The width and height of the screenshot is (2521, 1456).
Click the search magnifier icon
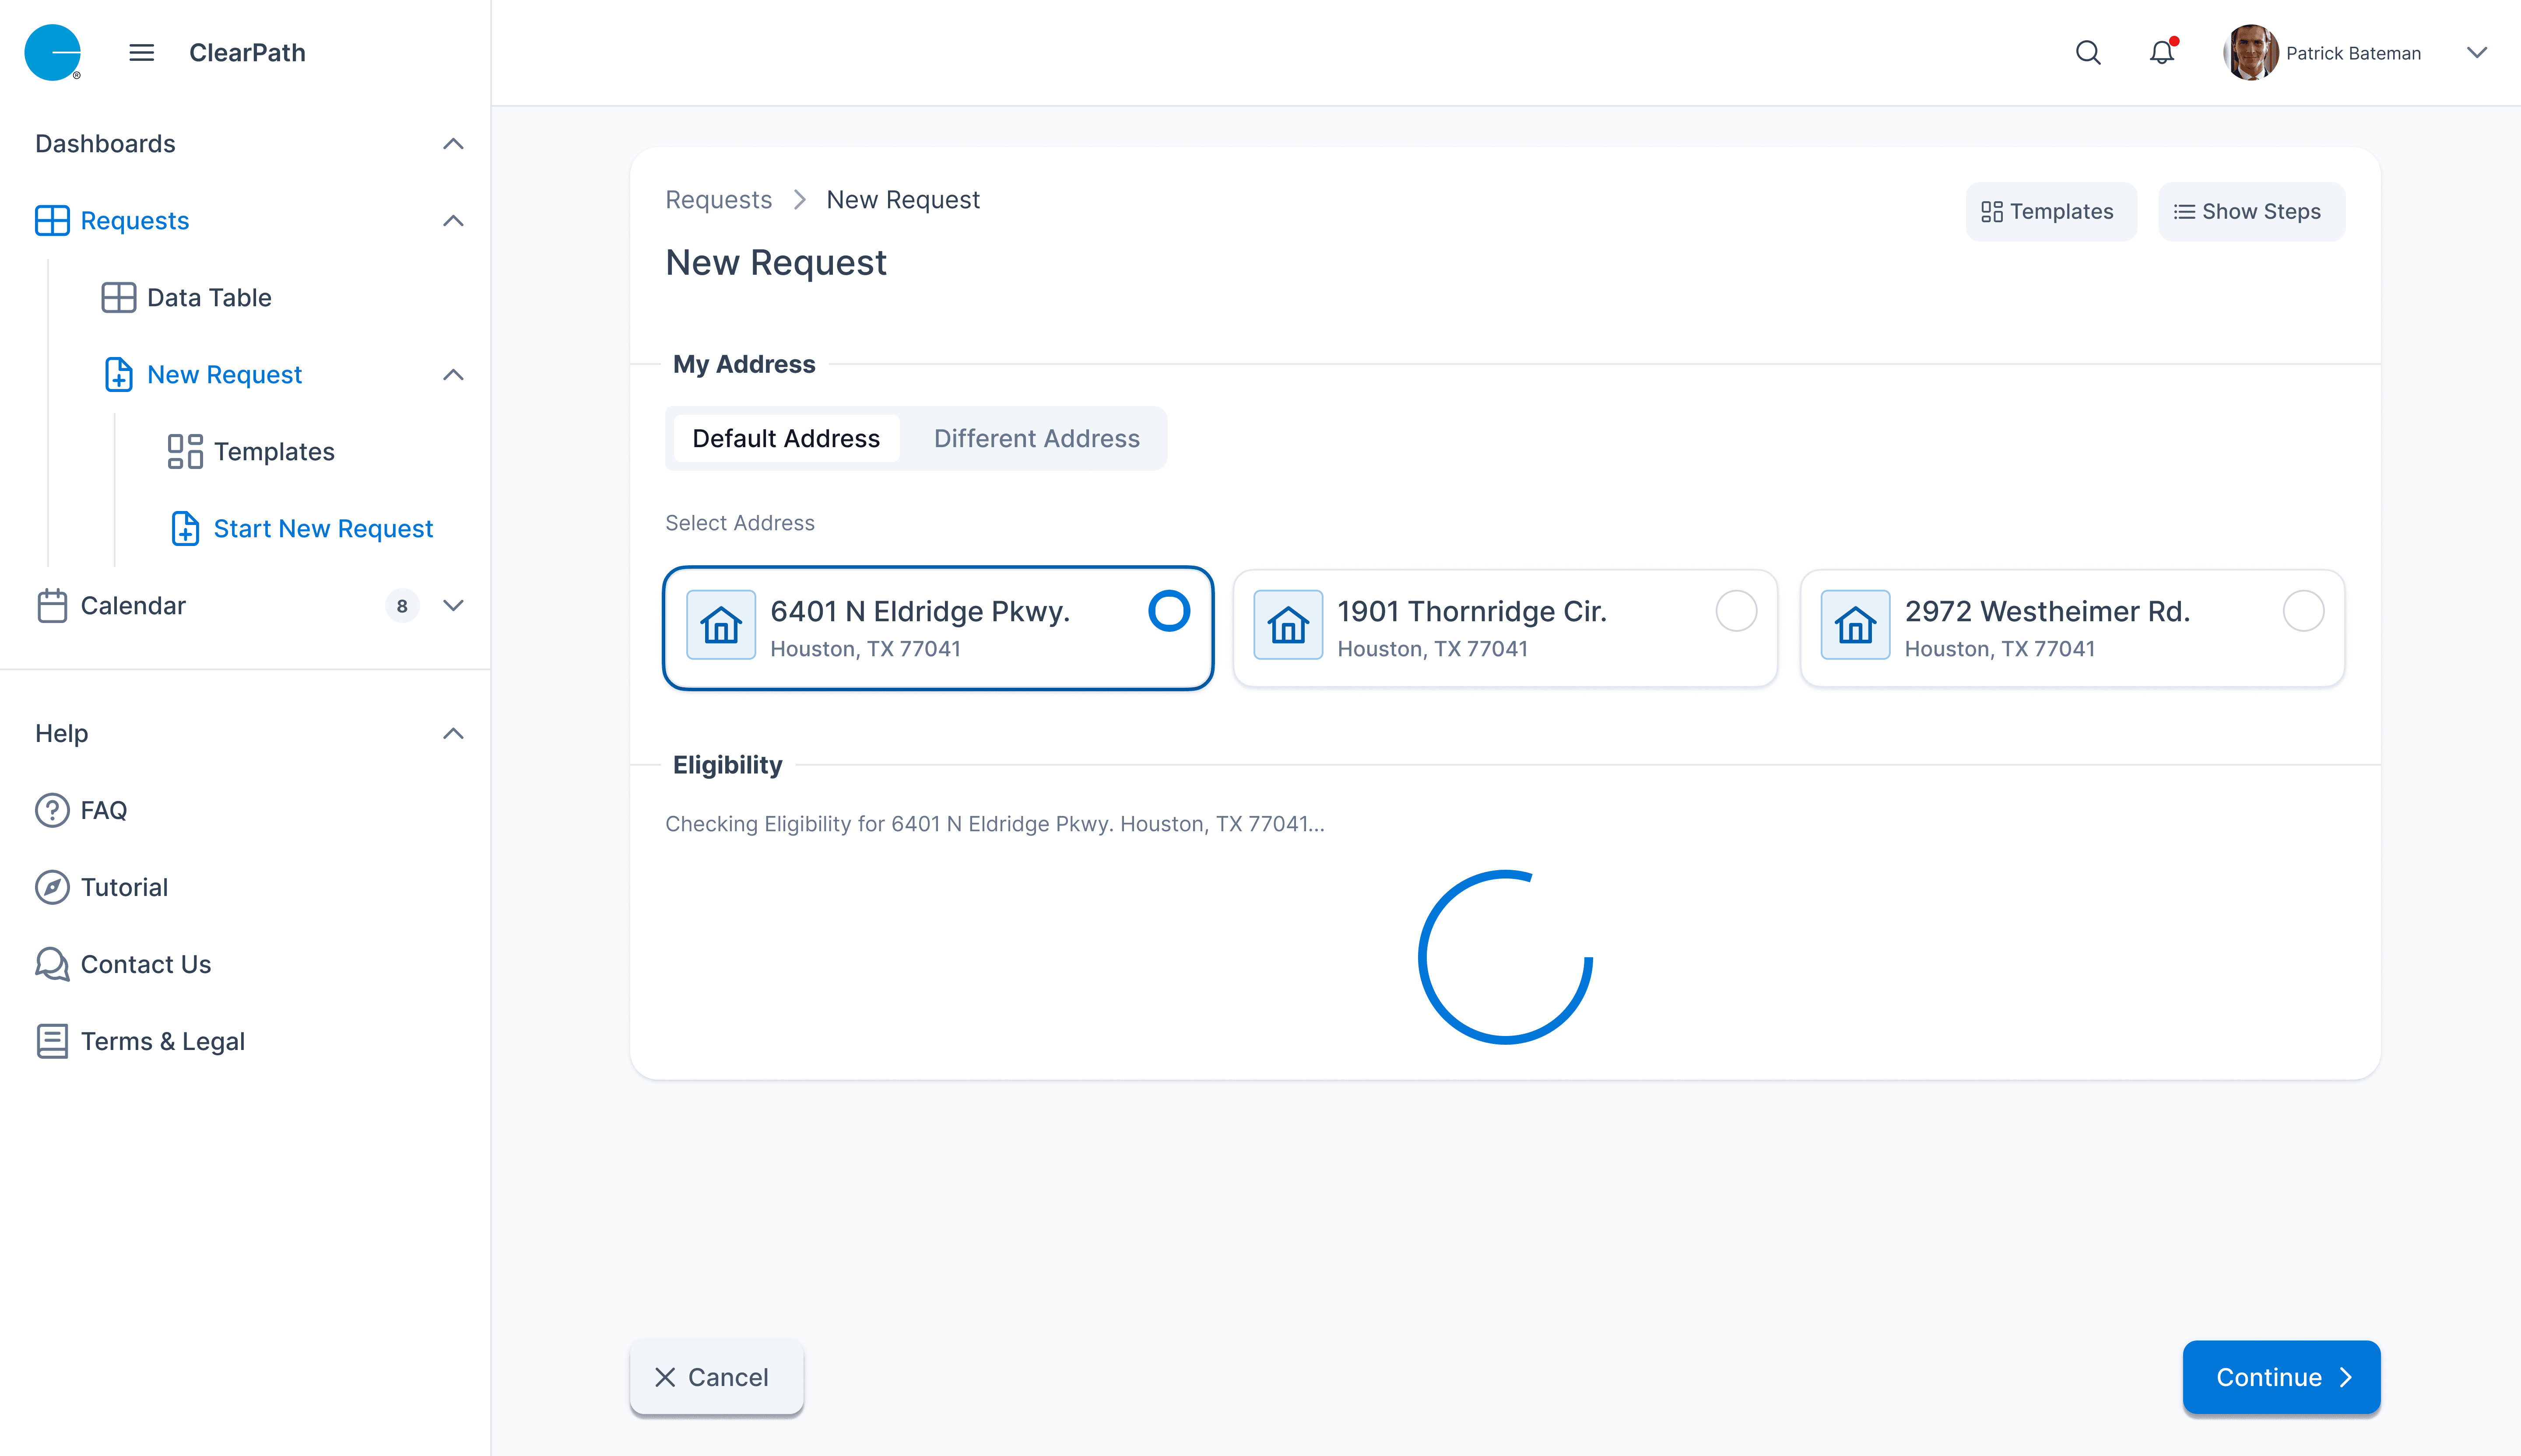click(2088, 53)
